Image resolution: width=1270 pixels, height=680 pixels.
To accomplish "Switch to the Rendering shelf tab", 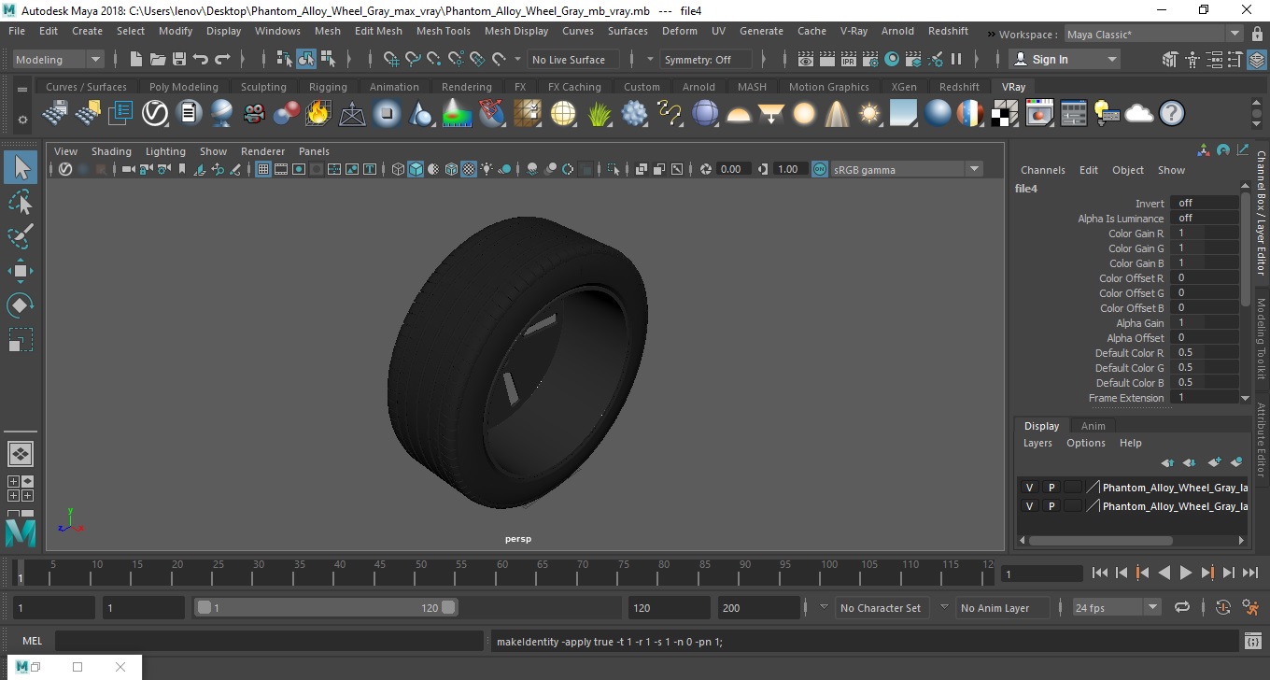I will point(466,87).
